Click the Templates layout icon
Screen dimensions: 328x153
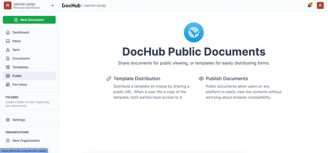point(8,67)
